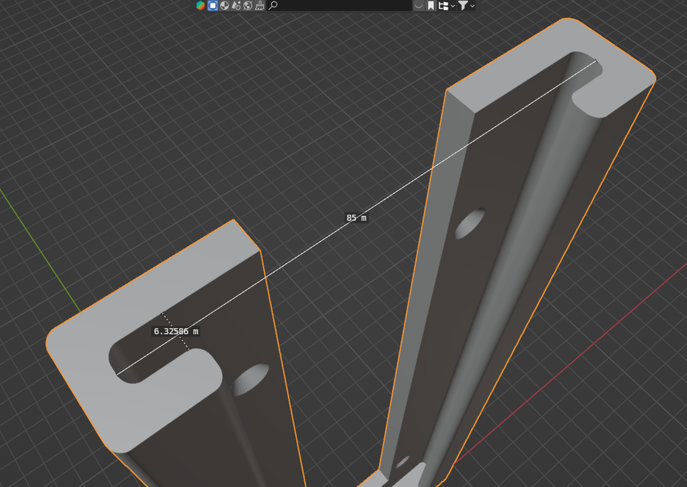The height and width of the screenshot is (487, 687).
Task: Select the droplet material filter icon
Action: [236, 5]
